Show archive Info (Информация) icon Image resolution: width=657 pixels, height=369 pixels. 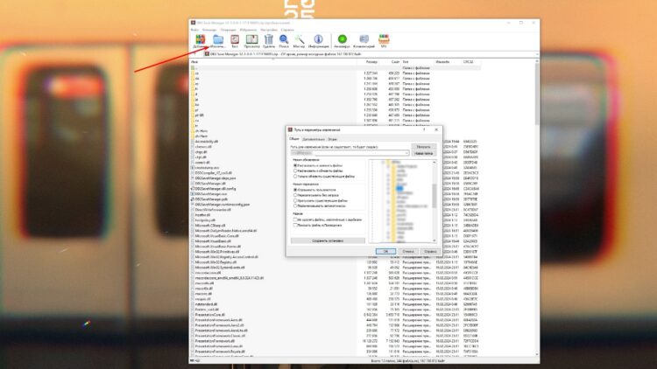(x=319, y=40)
